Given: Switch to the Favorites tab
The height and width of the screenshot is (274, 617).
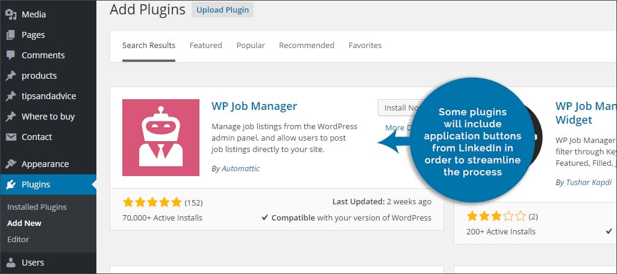Looking at the screenshot, I should tap(365, 46).
